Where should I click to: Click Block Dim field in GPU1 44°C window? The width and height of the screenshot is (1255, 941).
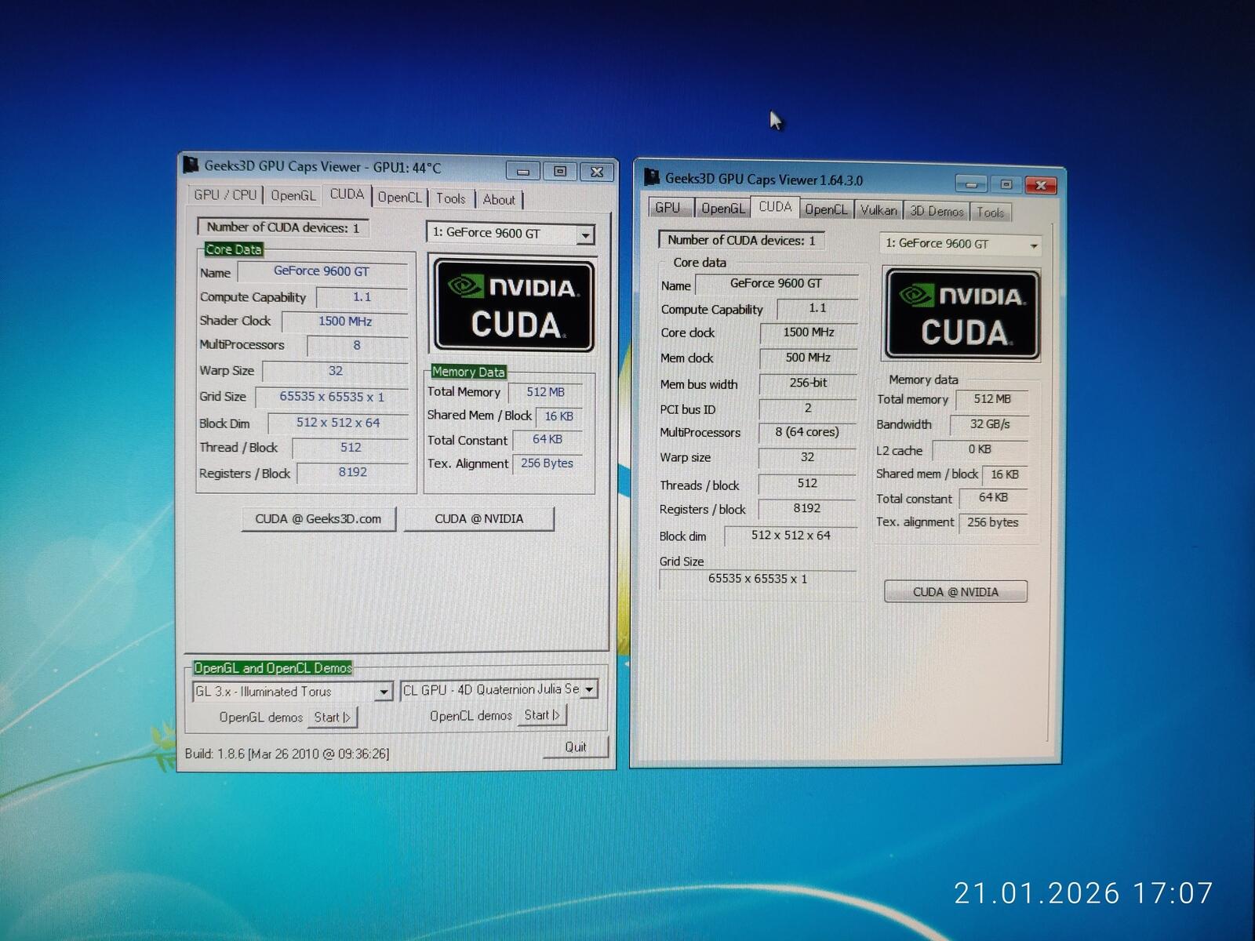(x=338, y=423)
